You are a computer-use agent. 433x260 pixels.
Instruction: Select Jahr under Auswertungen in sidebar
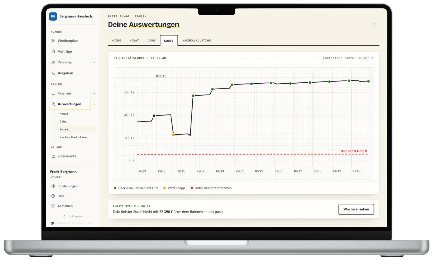coord(63,122)
